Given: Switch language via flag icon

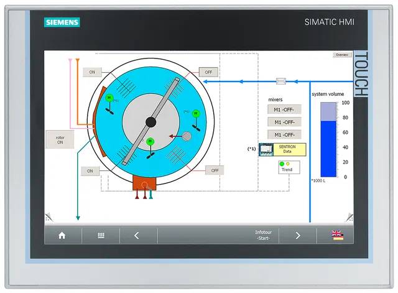Looking at the screenshot, I should tap(337, 235).
